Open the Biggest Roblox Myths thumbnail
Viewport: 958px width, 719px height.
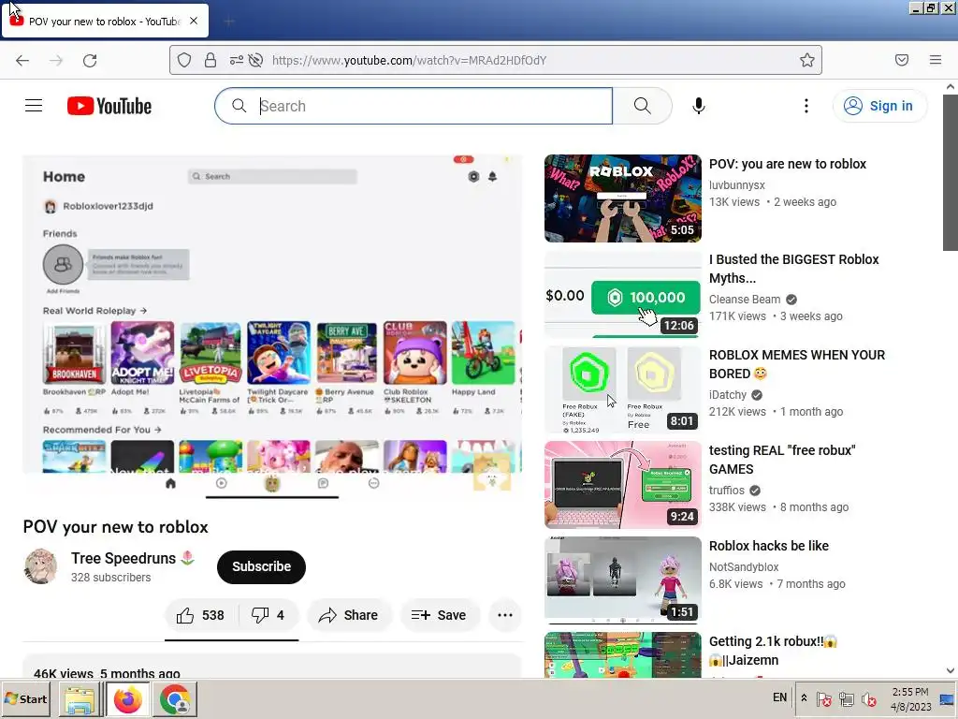(x=622, y=295)
